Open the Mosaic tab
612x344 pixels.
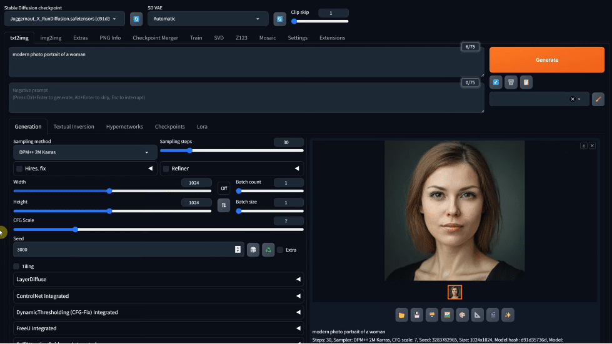click(268, 38)
